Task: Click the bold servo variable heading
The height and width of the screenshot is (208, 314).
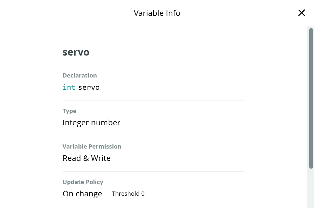Action: point(76,52)
